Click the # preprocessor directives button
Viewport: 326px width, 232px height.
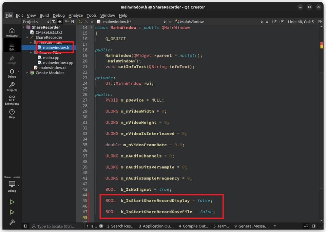[267, 22]
